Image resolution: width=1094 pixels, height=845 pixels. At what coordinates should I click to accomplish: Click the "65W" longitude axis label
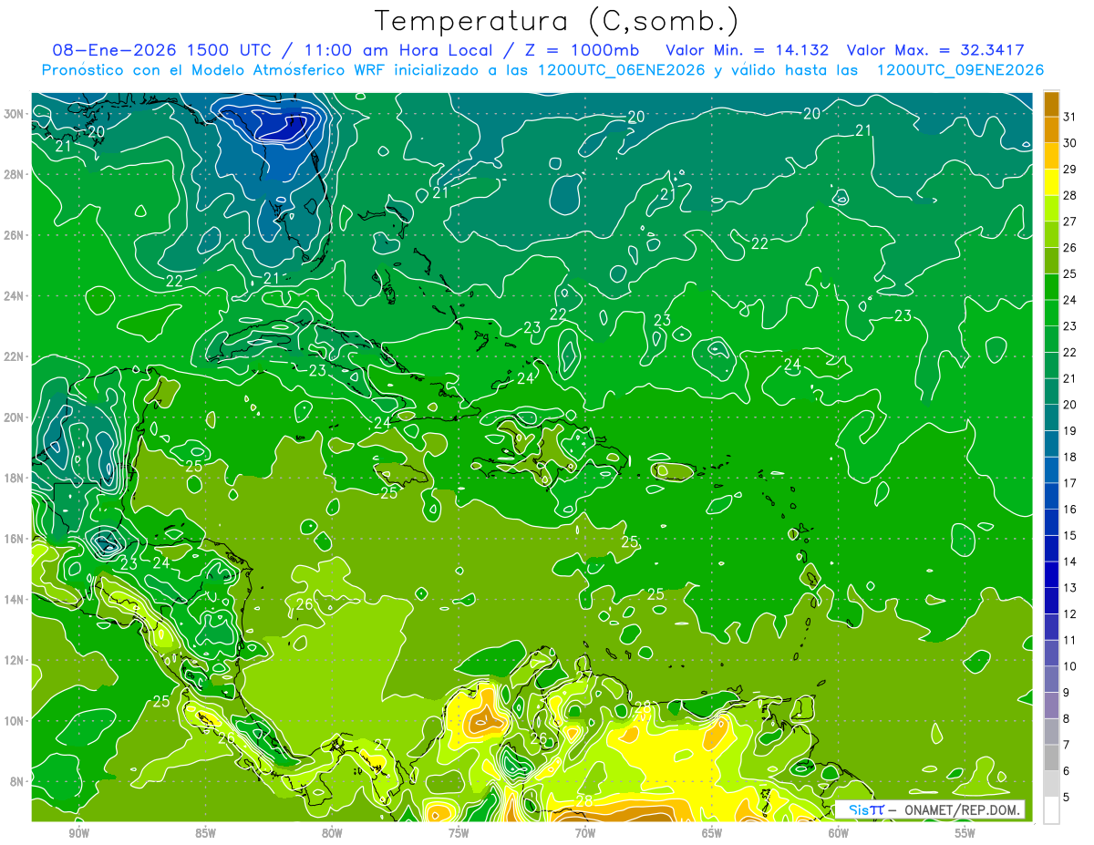[x=712, y=833]
